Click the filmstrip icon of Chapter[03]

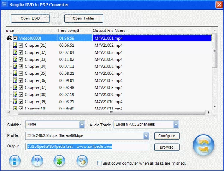pyautogui.click(x=15, y=59)
